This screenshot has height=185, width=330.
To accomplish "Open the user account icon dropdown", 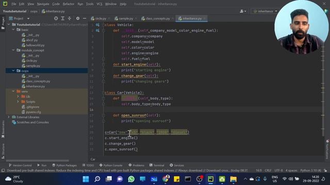I will pyautogui.click(x=243, y=11).
